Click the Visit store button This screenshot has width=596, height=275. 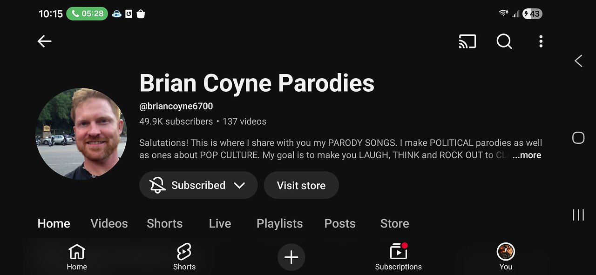[301, 185]
